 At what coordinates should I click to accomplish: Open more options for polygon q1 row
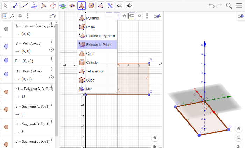point(52,86)
